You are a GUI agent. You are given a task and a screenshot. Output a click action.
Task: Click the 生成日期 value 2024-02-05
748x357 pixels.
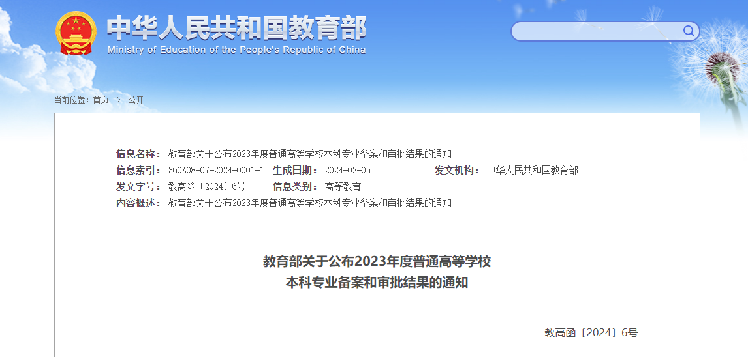347,170
